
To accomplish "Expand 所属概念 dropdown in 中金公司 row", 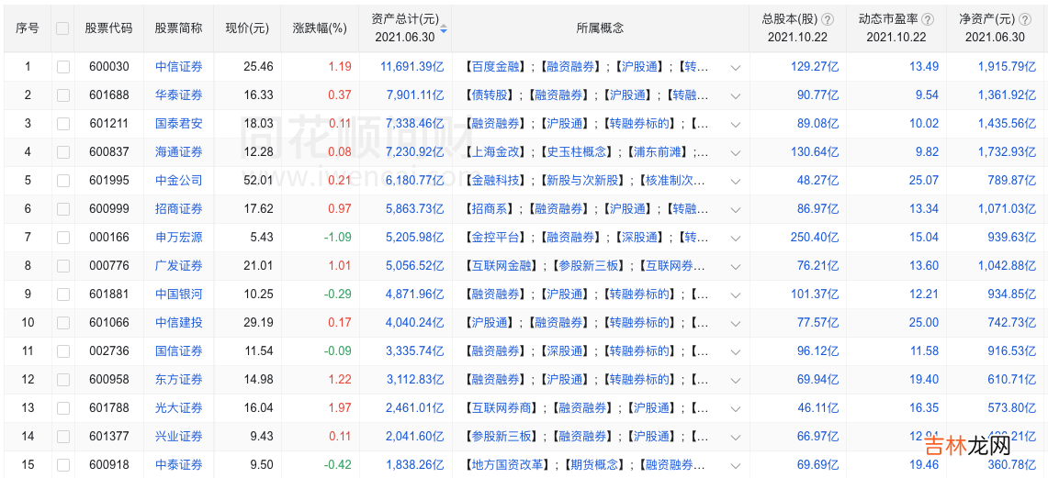I will tap(736, 181).
